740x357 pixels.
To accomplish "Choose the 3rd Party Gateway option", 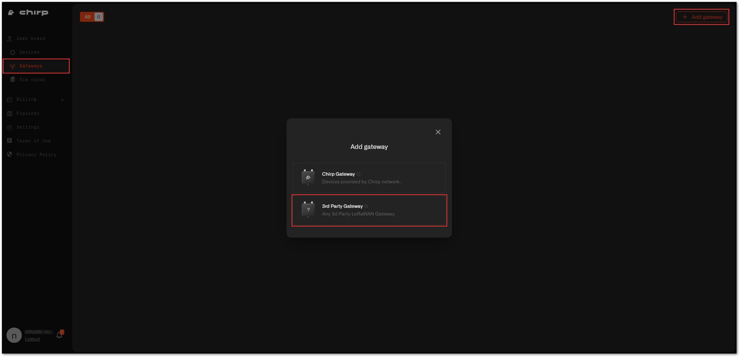I will tap(369, 210).
